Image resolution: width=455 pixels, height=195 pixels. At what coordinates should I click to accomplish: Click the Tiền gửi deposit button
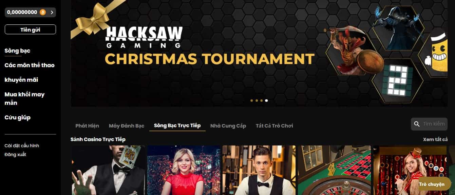click(30, 30)
